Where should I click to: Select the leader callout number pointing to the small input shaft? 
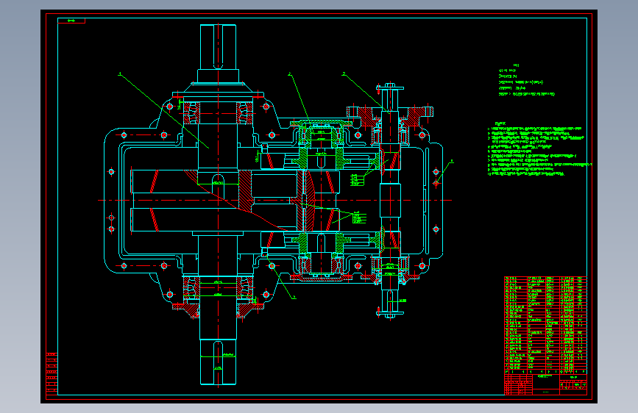click(344, 74)
